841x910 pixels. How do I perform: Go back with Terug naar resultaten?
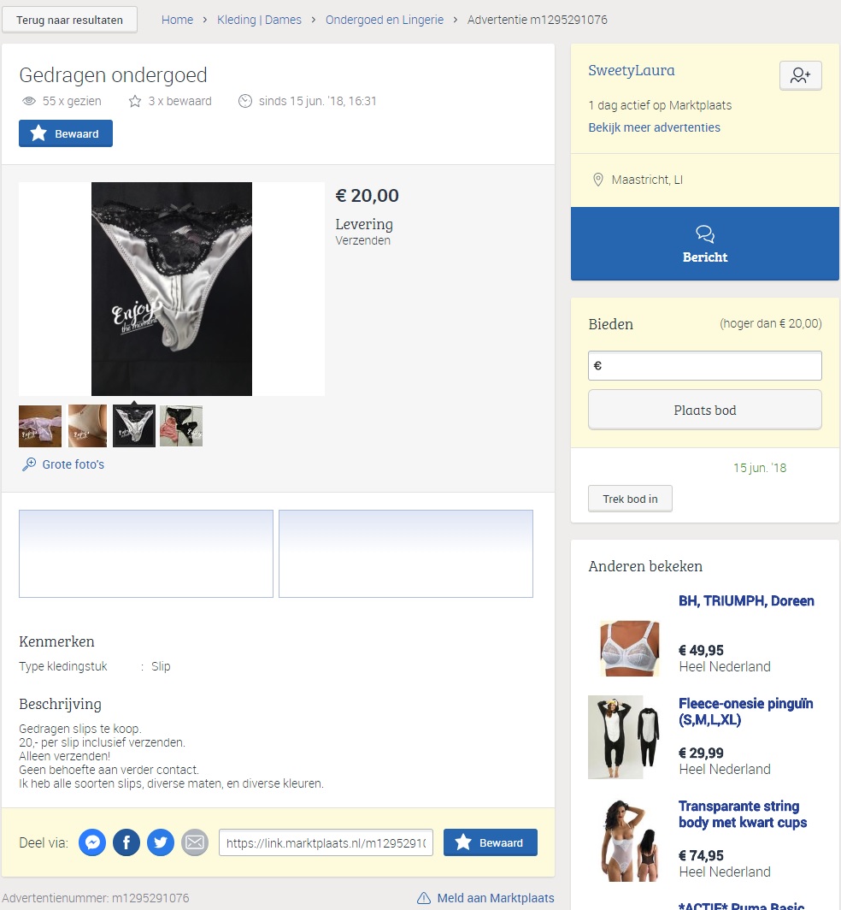69,20
